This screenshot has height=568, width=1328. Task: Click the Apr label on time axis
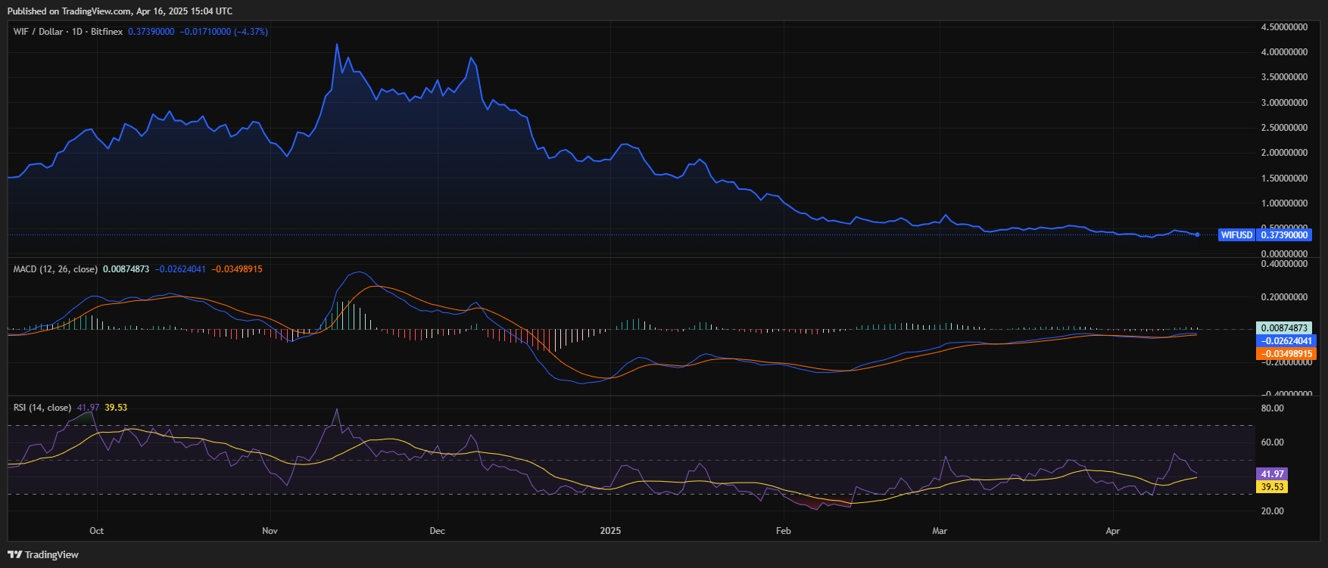pyautogui.click(x=1113, y=531)
